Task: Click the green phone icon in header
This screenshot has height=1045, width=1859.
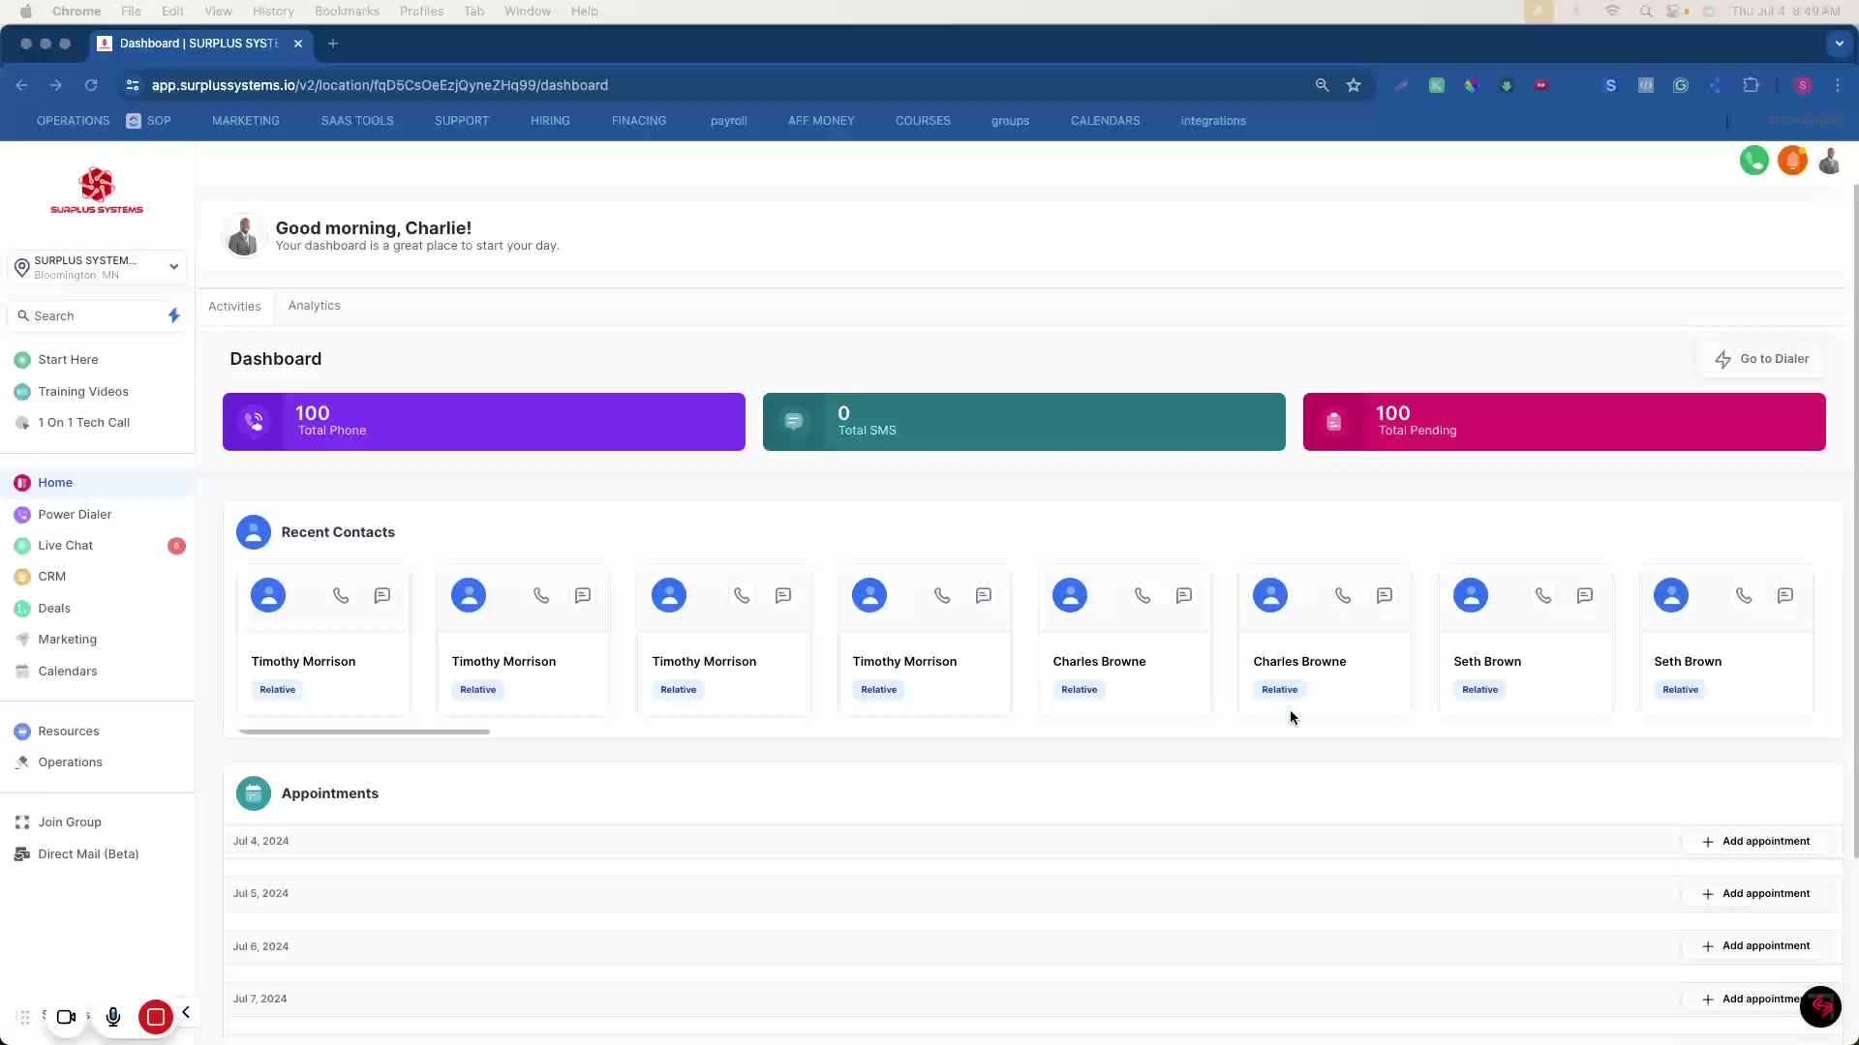Action: pos(1753,161)
